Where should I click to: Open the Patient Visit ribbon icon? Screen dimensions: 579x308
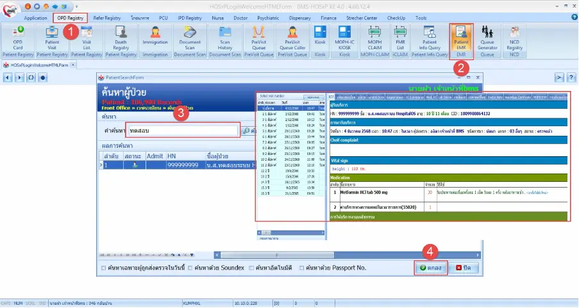click(x=52, y=38)
